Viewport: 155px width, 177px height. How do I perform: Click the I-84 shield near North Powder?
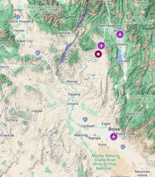tap(17, 17)
